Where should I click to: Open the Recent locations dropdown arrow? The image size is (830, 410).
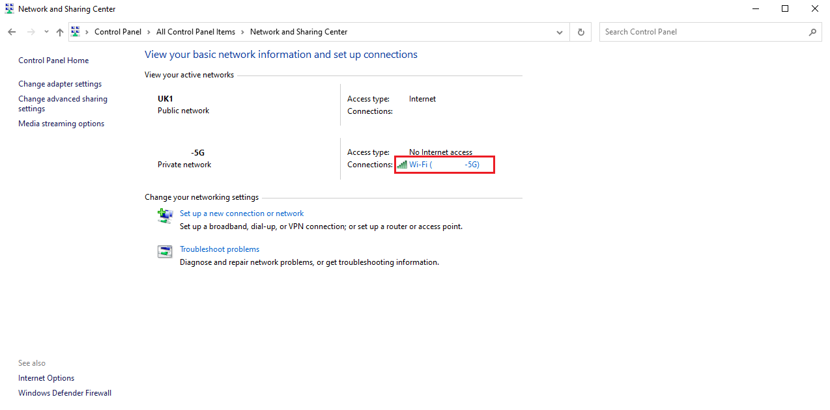tap(46, 32)
